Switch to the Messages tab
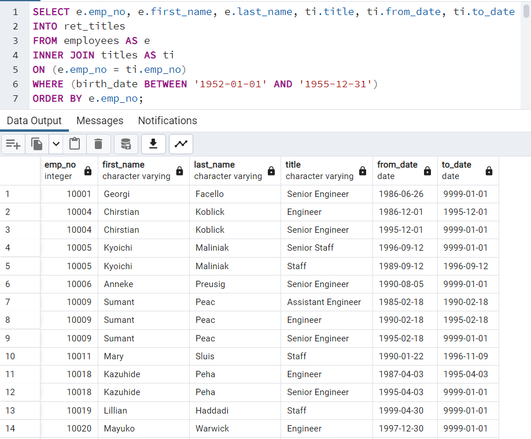Screen dimensions: 531x439 point(99,121)
